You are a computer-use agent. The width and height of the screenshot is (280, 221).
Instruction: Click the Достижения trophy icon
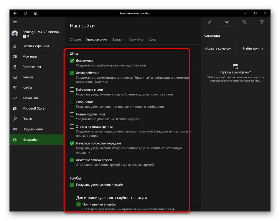(x=15, y=67)
